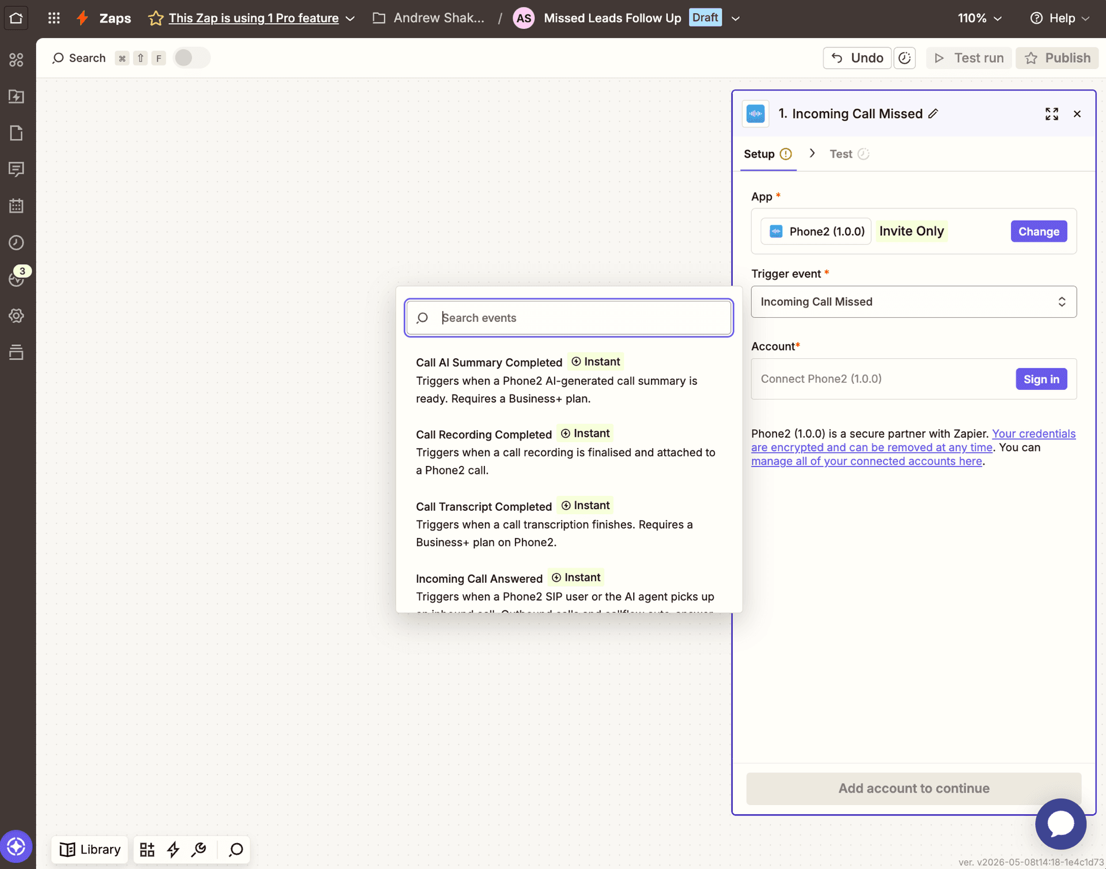Expand the Pro feature notice dropdown
The width and height of the screenshot is (1106, 869).
pyautogui.click(x=350, y=18)
